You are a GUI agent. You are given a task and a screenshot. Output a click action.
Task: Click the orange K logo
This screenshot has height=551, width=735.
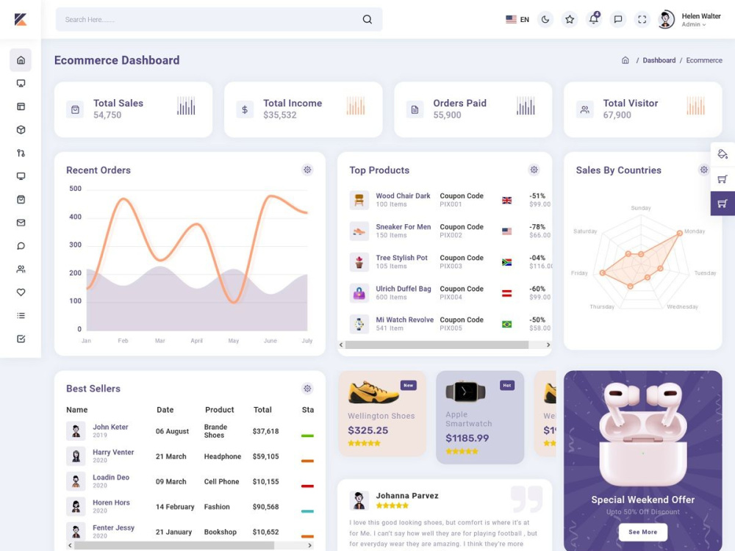coord(20,19)
